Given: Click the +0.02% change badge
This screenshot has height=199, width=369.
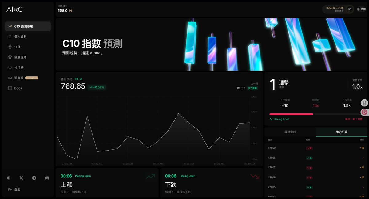Looking at the screenshot, I should (97, 87).
